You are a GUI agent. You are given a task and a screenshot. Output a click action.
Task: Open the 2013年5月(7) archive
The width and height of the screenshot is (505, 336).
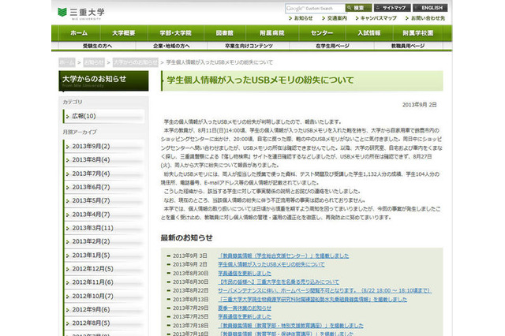pos(103,201)
